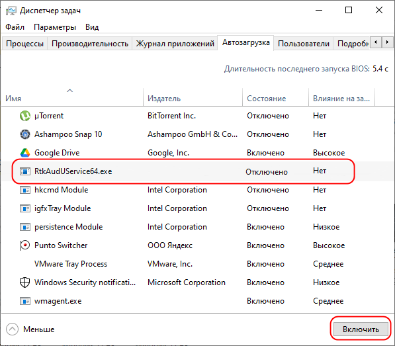The image size is (395, 346).
Task: Select the persistence Module entry
Action: click(x=69, y=227)
